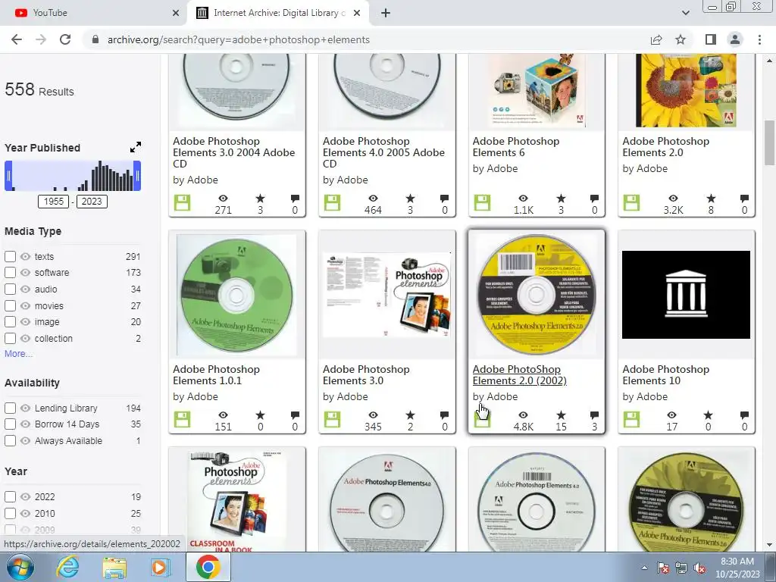
Task: Click the yellow CD thumbnail of Elements 2.0 (2002)
Action: (x=536, y=295)
